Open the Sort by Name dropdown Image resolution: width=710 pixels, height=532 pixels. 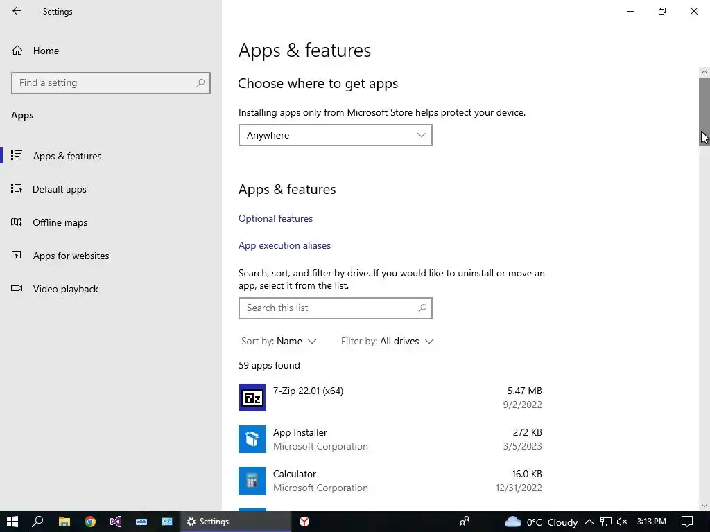click(279, 341)
